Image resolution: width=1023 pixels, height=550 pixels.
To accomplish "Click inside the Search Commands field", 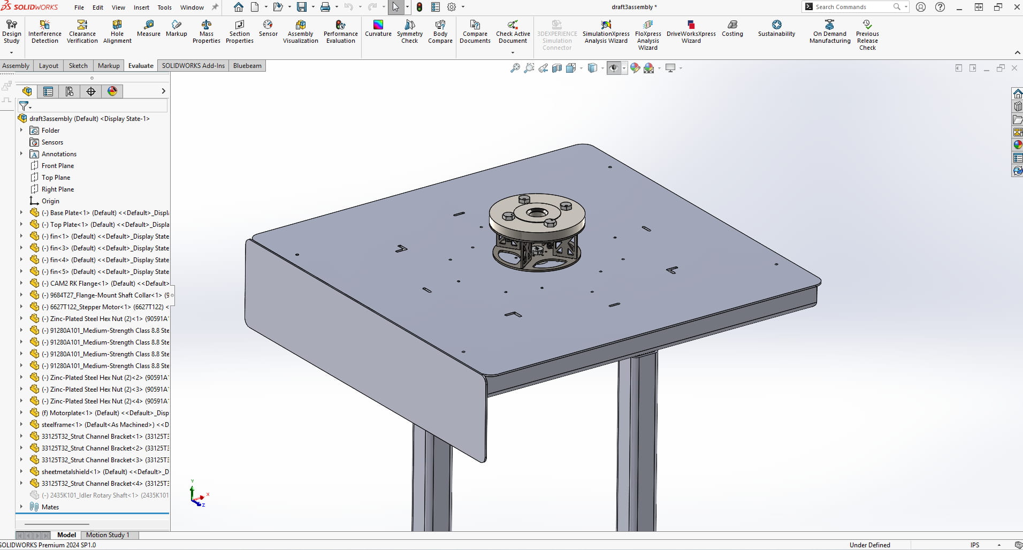I will click(851, 7).
